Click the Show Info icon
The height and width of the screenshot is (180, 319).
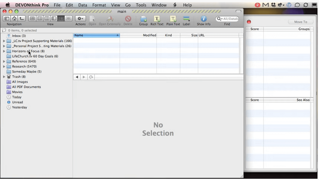tap(204, 19)
